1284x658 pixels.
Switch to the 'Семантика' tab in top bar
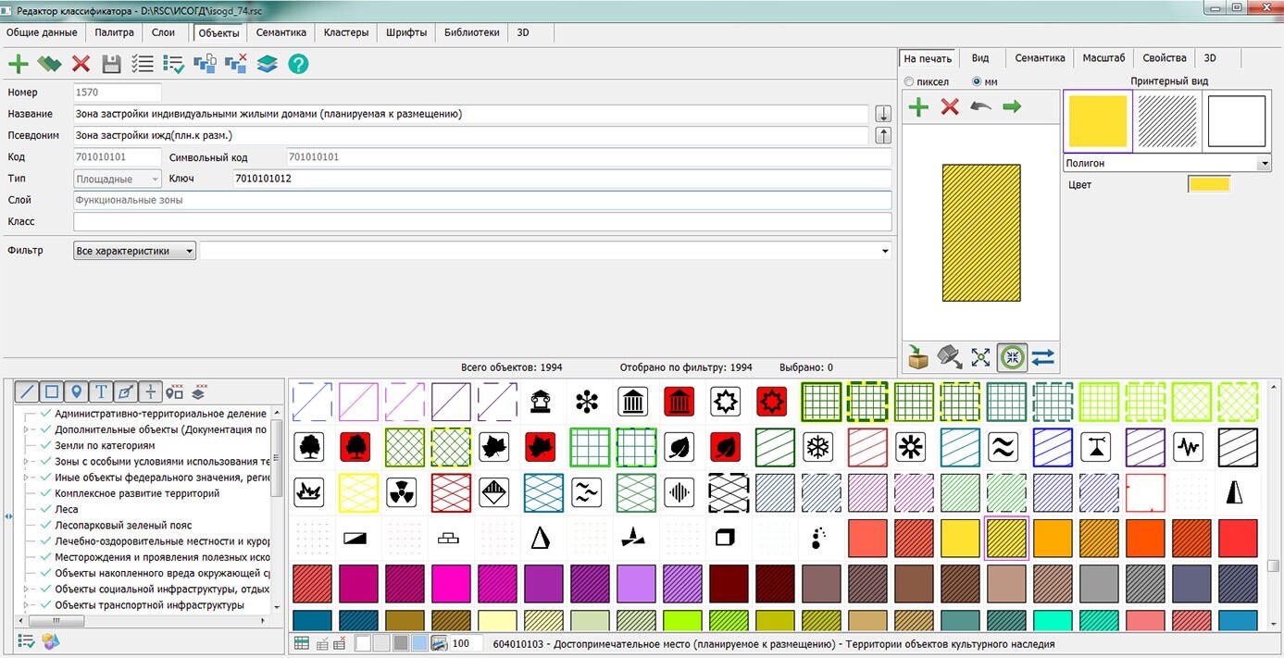point(280,32)
